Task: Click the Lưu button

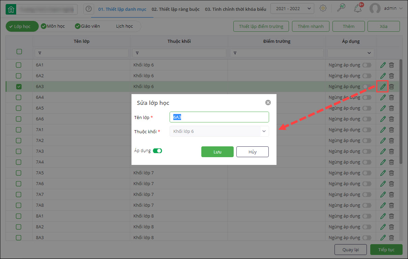Action: coord(217,152)
